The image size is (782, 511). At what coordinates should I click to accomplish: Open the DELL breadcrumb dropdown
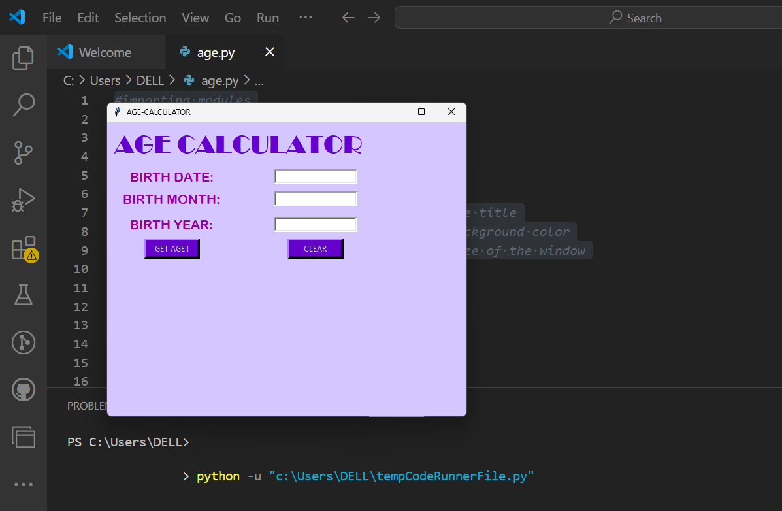[150, 80]
